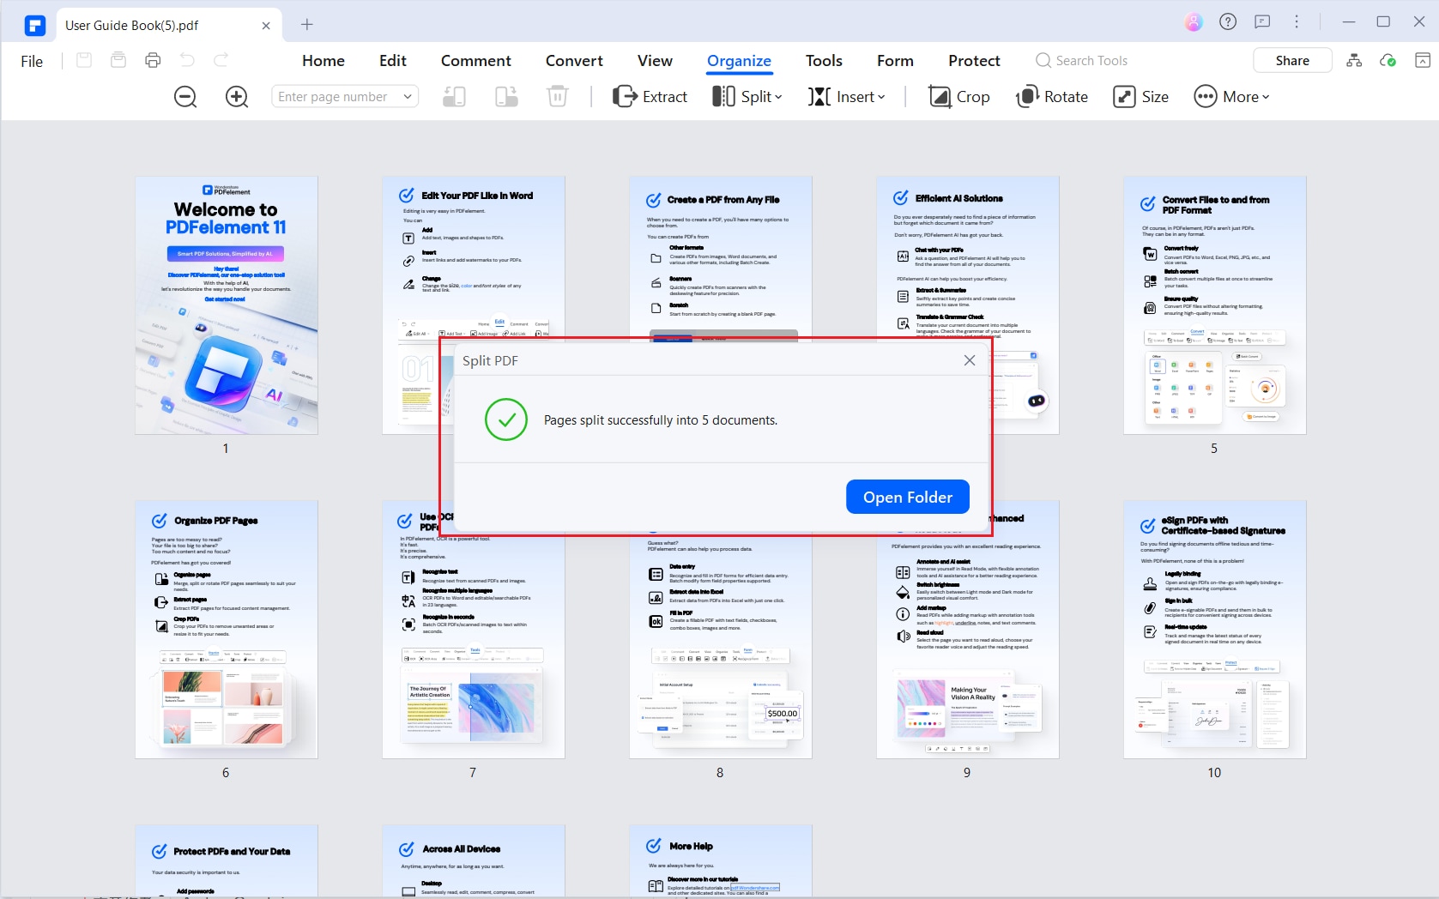Select More Help page thumbnail
Viewport: 1439px width, 899px height.
tap(721, 861)
